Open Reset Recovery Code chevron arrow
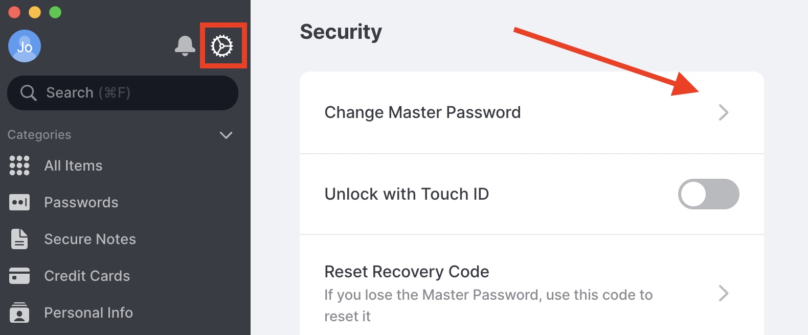This screenshot has height=335, width=808. pyautogui.click(x=723, y=294)
